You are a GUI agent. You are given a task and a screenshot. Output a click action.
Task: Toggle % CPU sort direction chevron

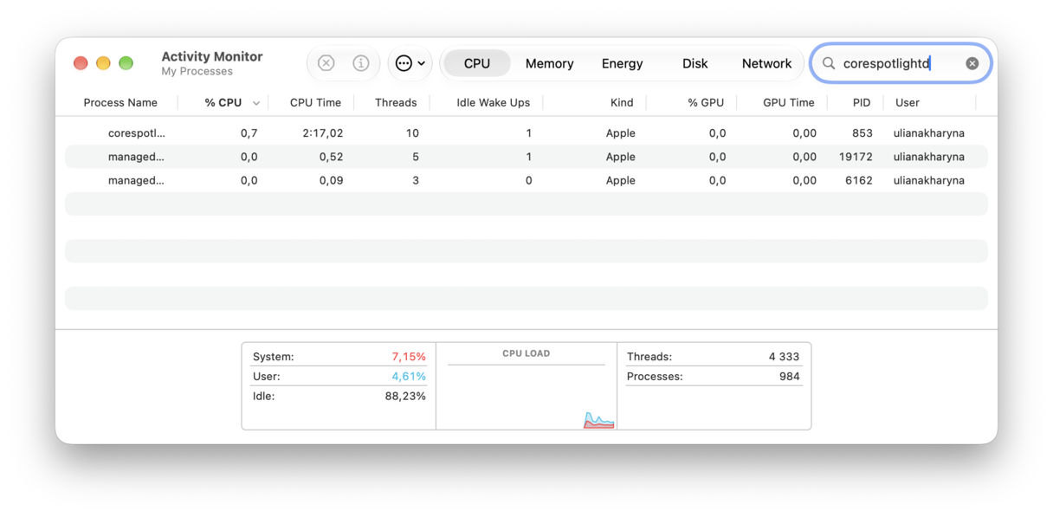(256, 103)
